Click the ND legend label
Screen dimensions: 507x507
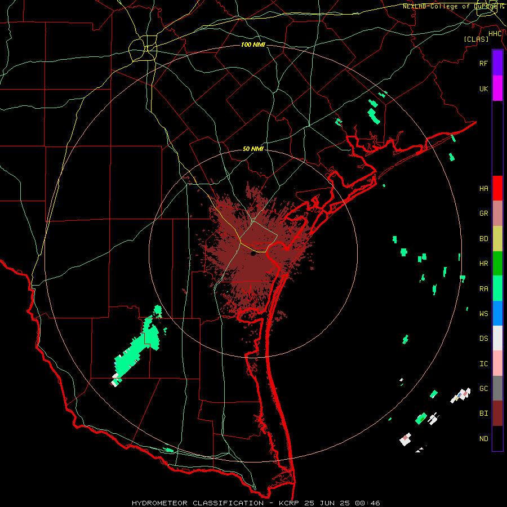click(483, 439)
